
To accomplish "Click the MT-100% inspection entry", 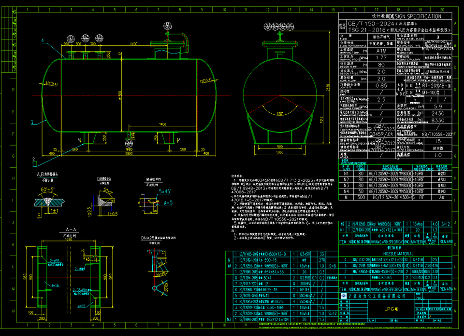I will click(431, 93).
